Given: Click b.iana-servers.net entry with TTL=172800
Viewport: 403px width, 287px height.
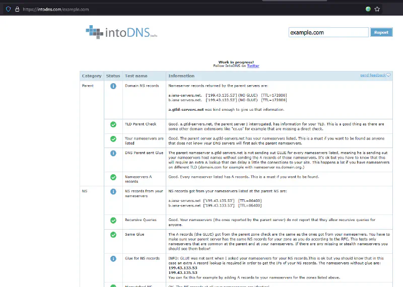Looking at the screenshot, I should point(228,100).
